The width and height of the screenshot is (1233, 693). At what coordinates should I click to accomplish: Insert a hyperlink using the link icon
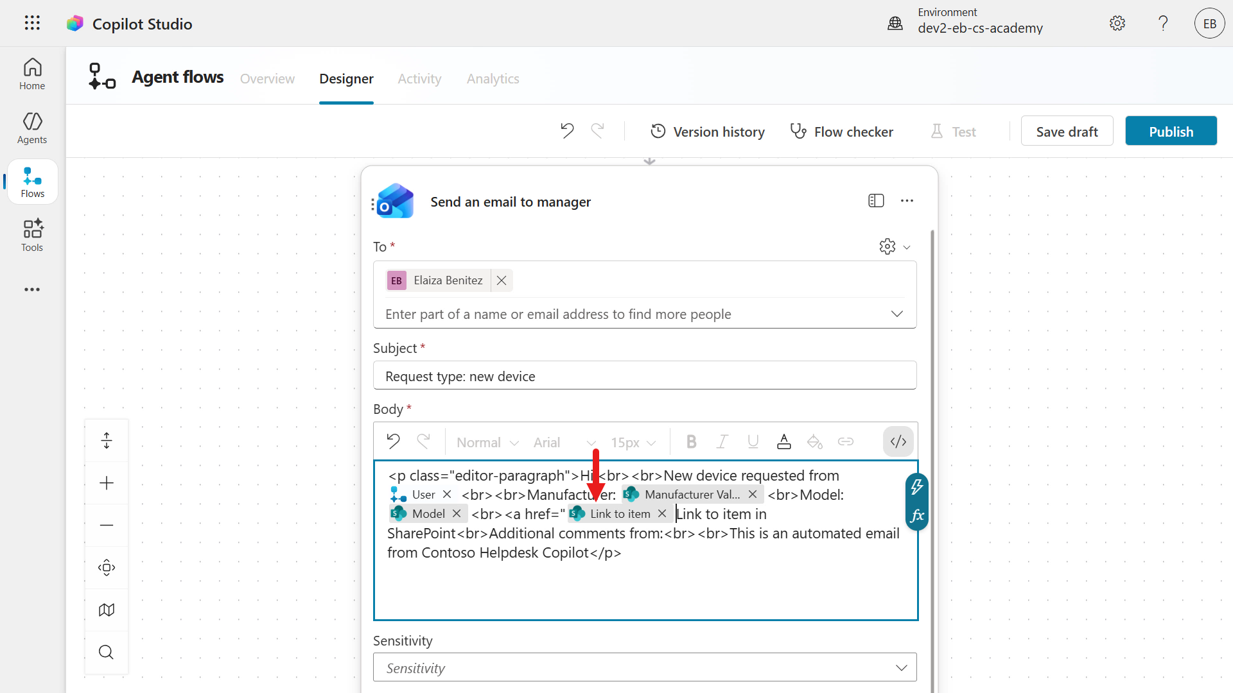(x=846, y=441)
